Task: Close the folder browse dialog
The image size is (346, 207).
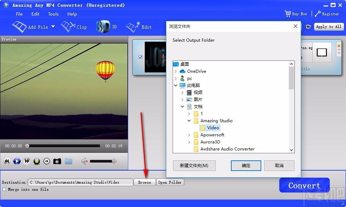Action: [296, 26]
